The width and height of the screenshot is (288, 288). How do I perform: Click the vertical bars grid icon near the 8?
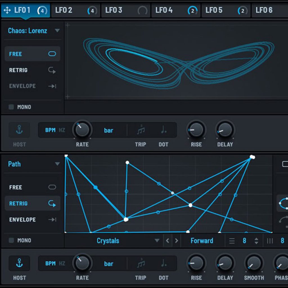[x=270, y=241]
